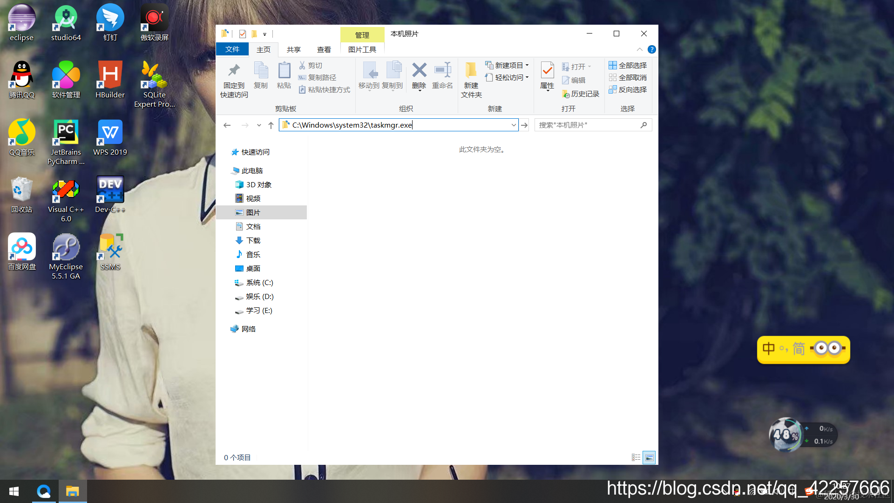Toggle 反向选择 to invert selection
894x503 pixels.
(628, 89)
